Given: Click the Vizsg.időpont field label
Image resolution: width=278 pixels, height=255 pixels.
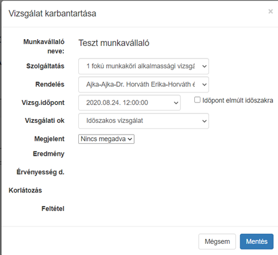Looking at the screenshot, I should tap(43, 102).
